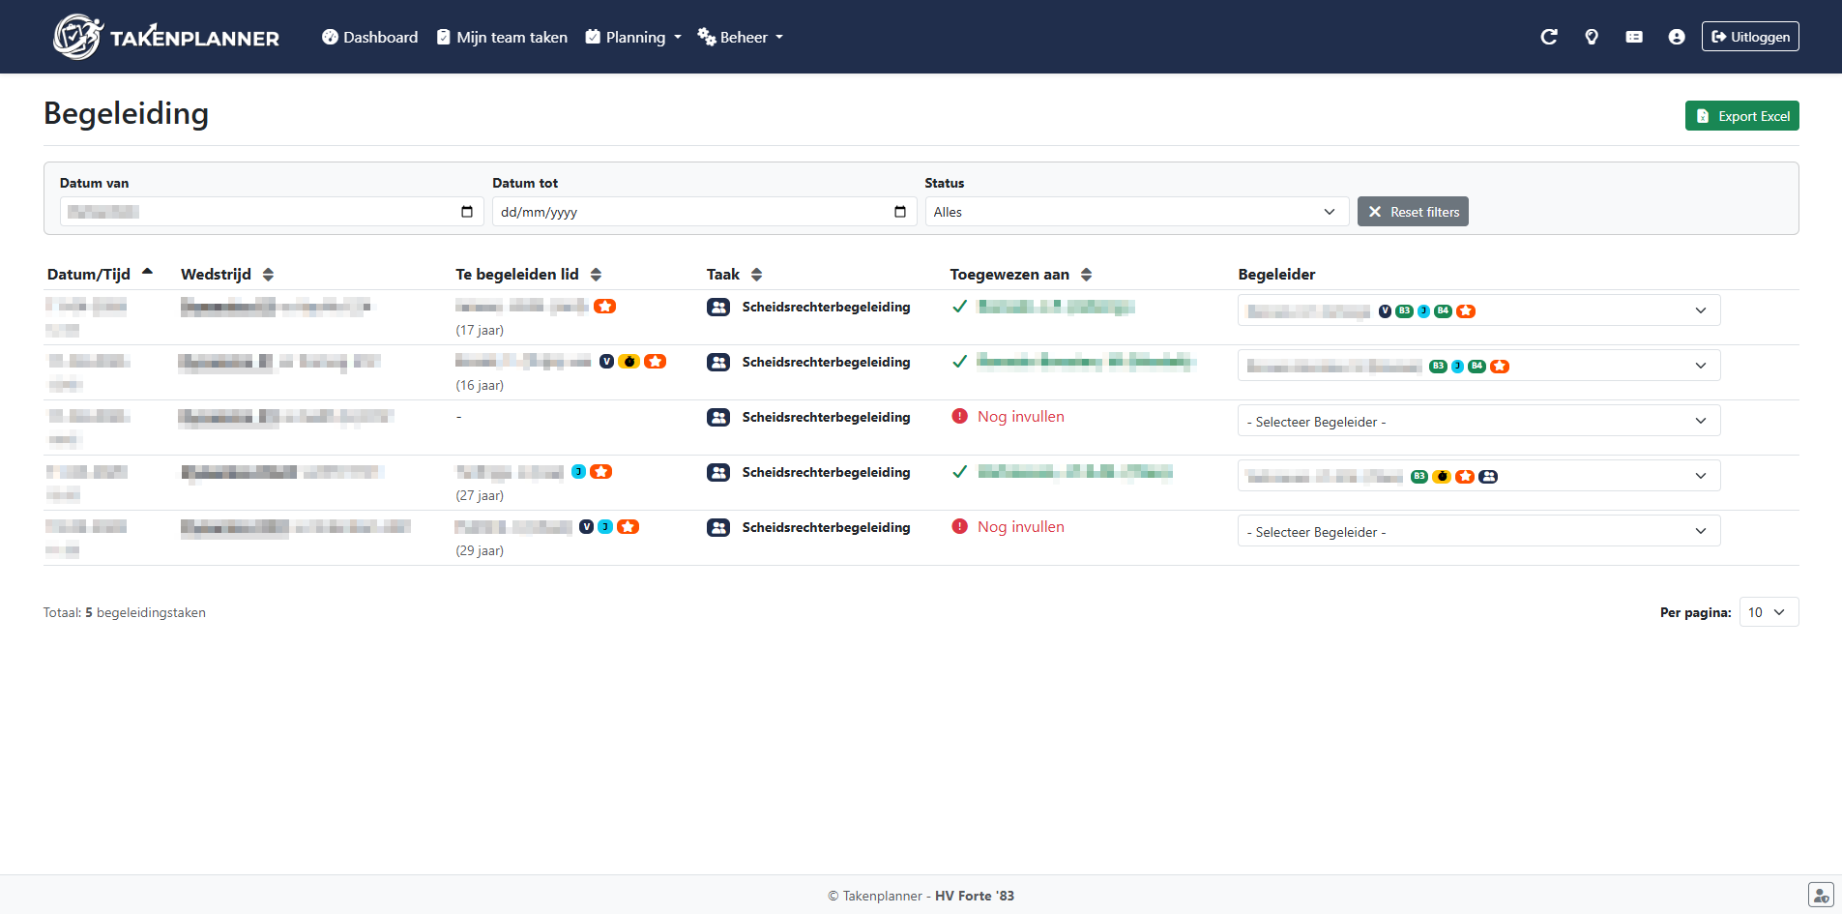Open the list card icon beside the lightbulb
1842x914 pixels.
point(1634,37)
